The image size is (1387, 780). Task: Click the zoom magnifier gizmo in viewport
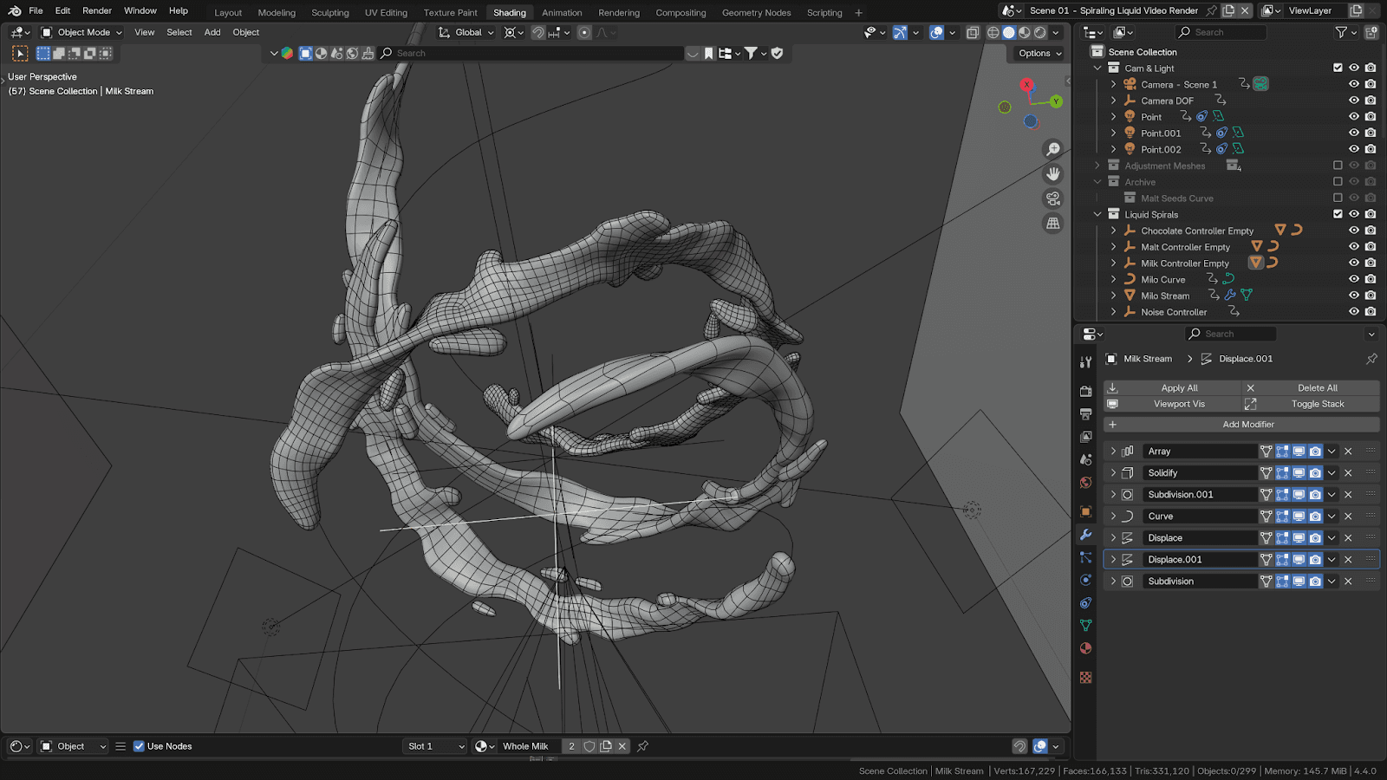pyautogui.click(x=1053, y=150)
